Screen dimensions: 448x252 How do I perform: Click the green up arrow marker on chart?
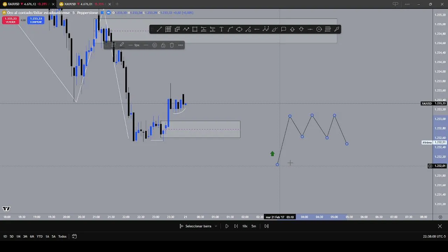(272, 154)
